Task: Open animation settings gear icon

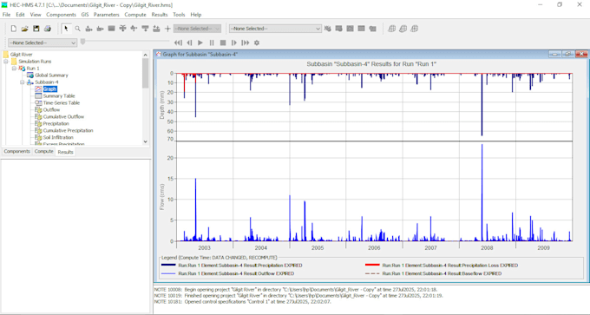Action: pos(257,43)
